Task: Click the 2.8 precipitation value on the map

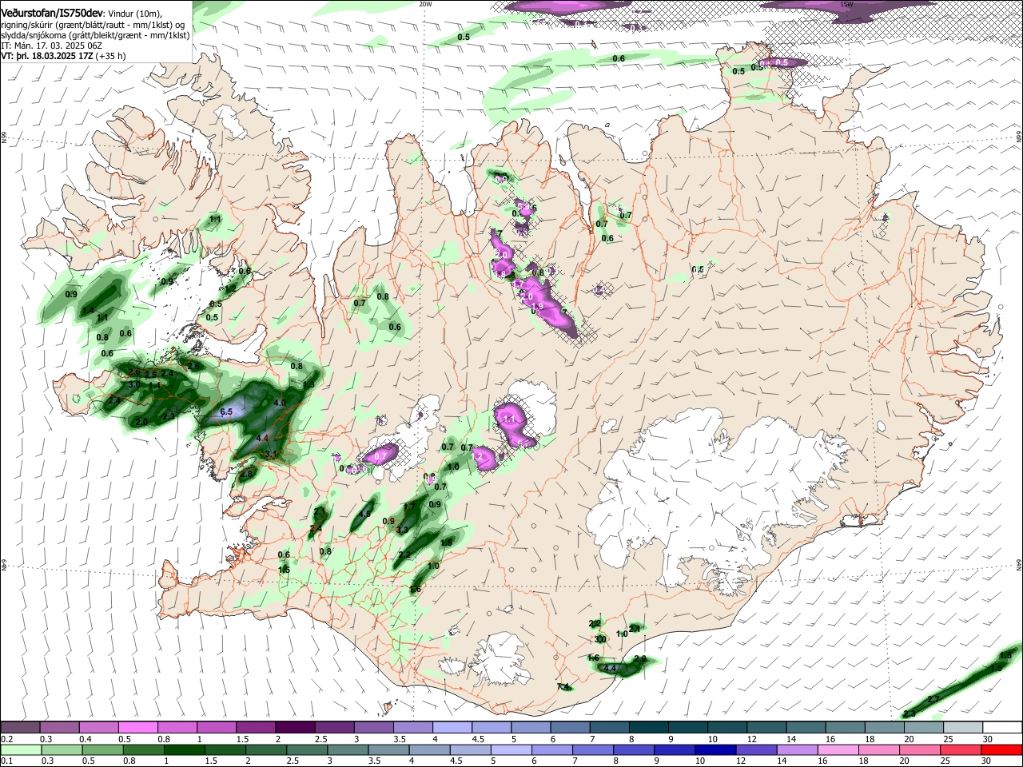Action: 246,475
